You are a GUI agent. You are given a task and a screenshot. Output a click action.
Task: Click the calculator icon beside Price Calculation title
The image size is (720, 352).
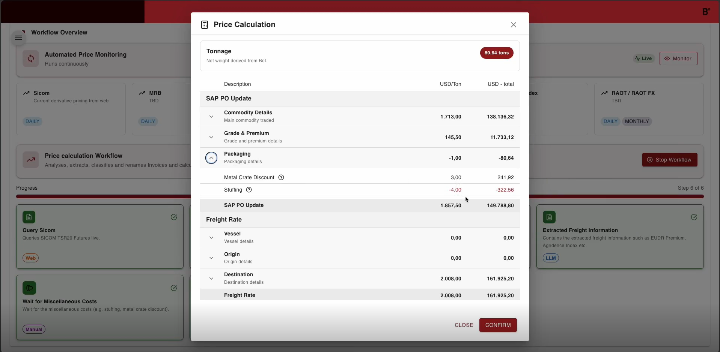click(x=205, y=25)
